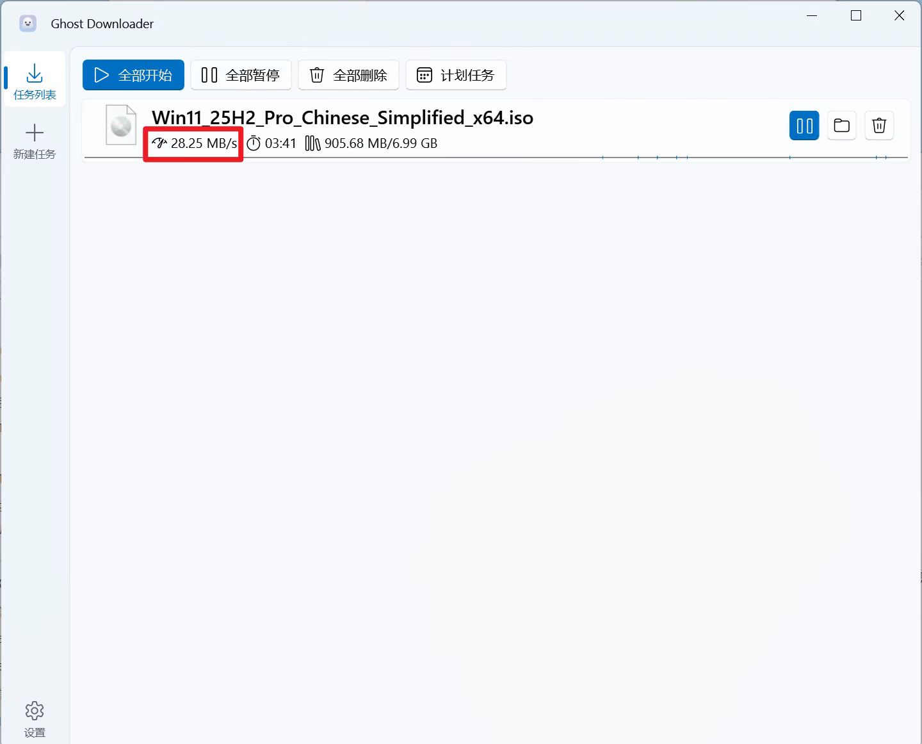
Task: Click the filename Win11_25H2_Pro_Chinese_Simplified_x64.iso
Action: pos(342,118)
